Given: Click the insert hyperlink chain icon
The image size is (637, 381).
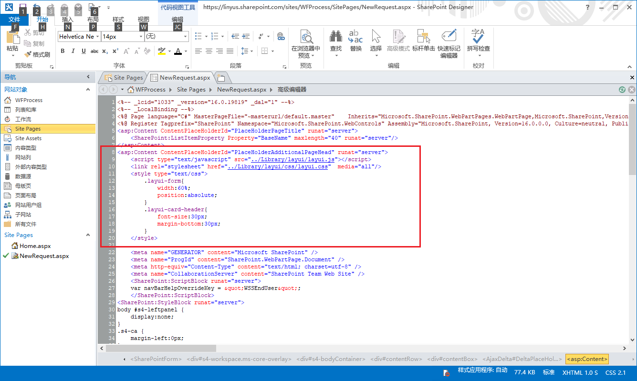Looking at the screenshot, I should pos(281,36).
